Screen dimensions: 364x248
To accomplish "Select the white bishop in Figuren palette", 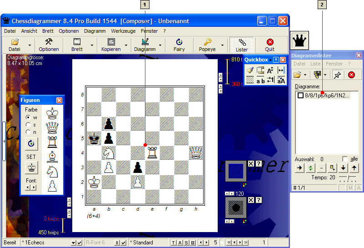I will click(52, 157).
